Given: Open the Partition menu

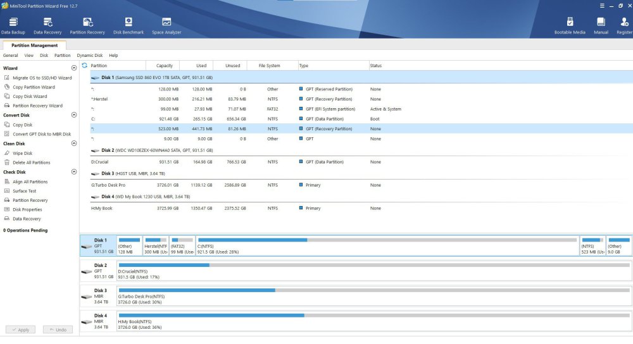Looking at the screenshot, I should point(62,56).
